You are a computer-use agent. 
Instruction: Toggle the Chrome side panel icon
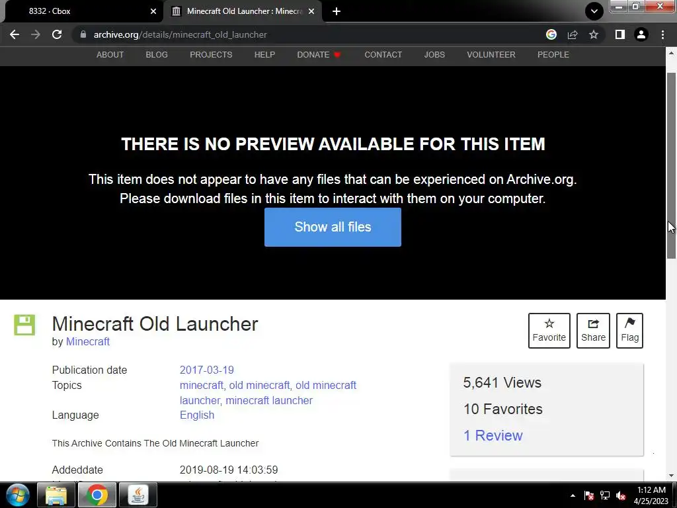620,34
